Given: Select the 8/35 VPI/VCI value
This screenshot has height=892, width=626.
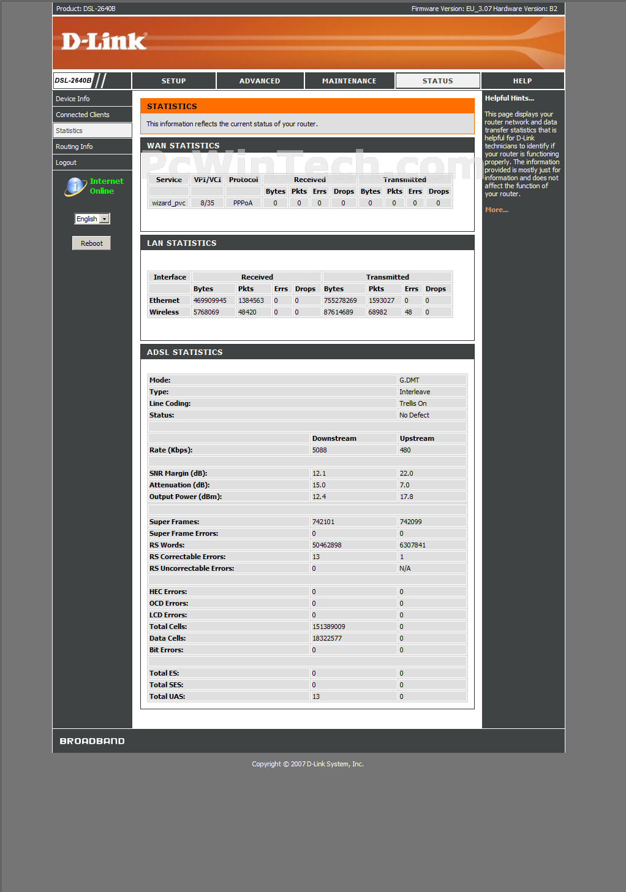Looking at the screenshot, I should (208, 203).
